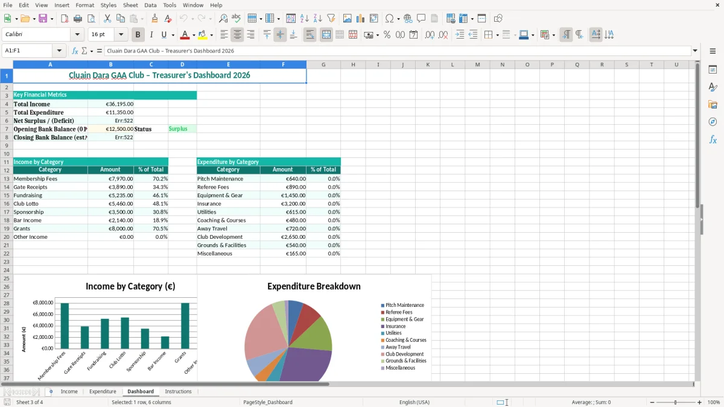
Task: Select the Clone Formatting paintbrush
Action: (155, 19)
